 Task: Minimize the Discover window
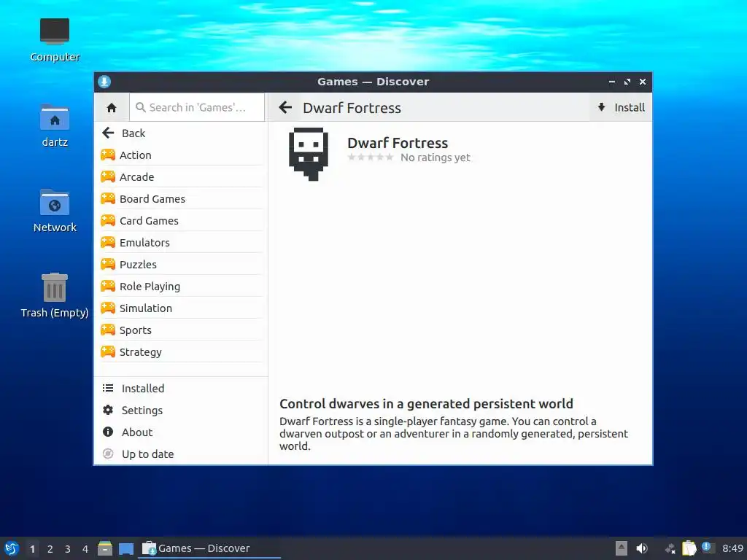[x=612, y=82]
